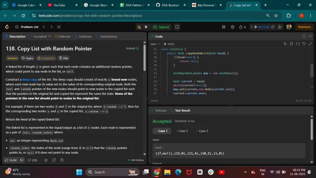
Task: Open the tab search dropdown arrow
Action: [x=5, y=5]
